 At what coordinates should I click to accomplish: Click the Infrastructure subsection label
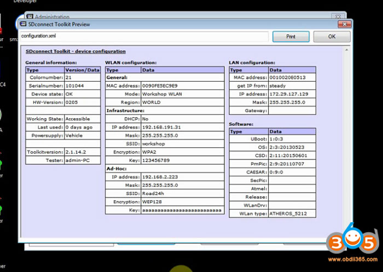(125, 111)
